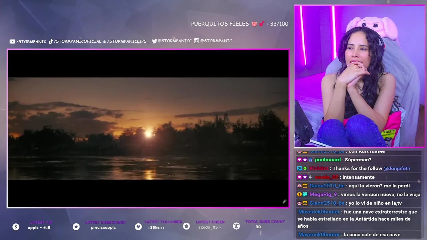
Task: Click the Instagram icon beside @STORMPANIC
Action: (x=196, y=41)
